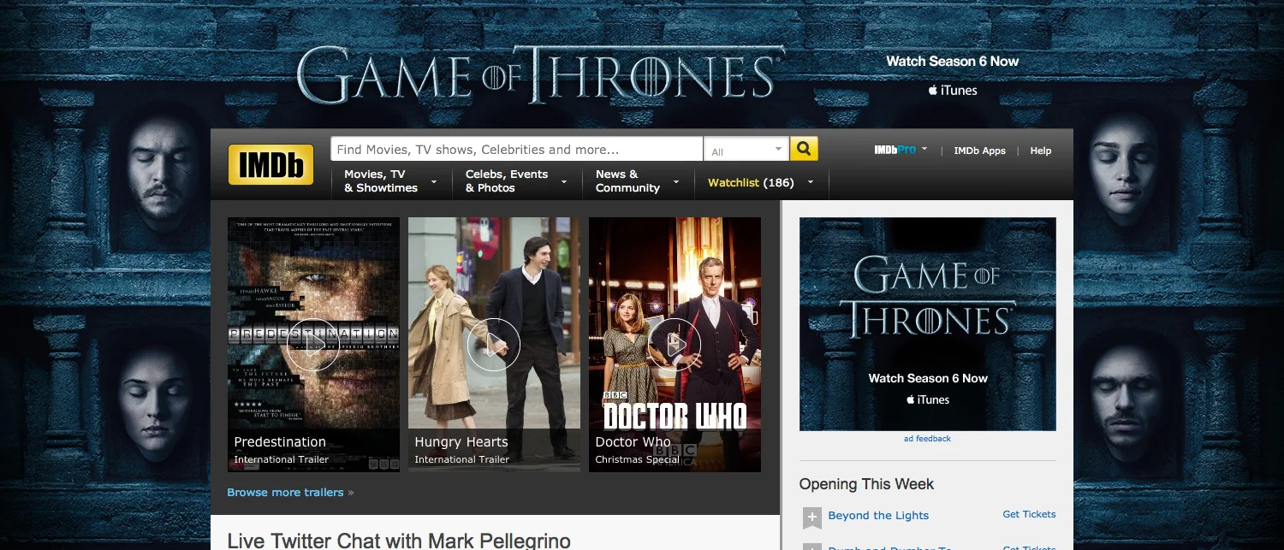Click the yellow search magnifier button
Viewport: 1284px width, 550px height.
(x=804, y=149)
